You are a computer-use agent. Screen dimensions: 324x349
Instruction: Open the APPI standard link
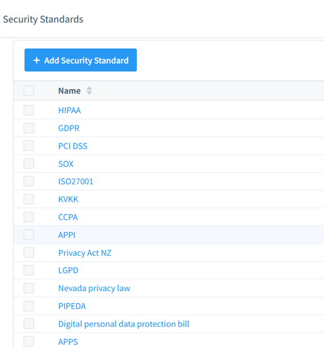pyautogui.click(x=67, y=235)
